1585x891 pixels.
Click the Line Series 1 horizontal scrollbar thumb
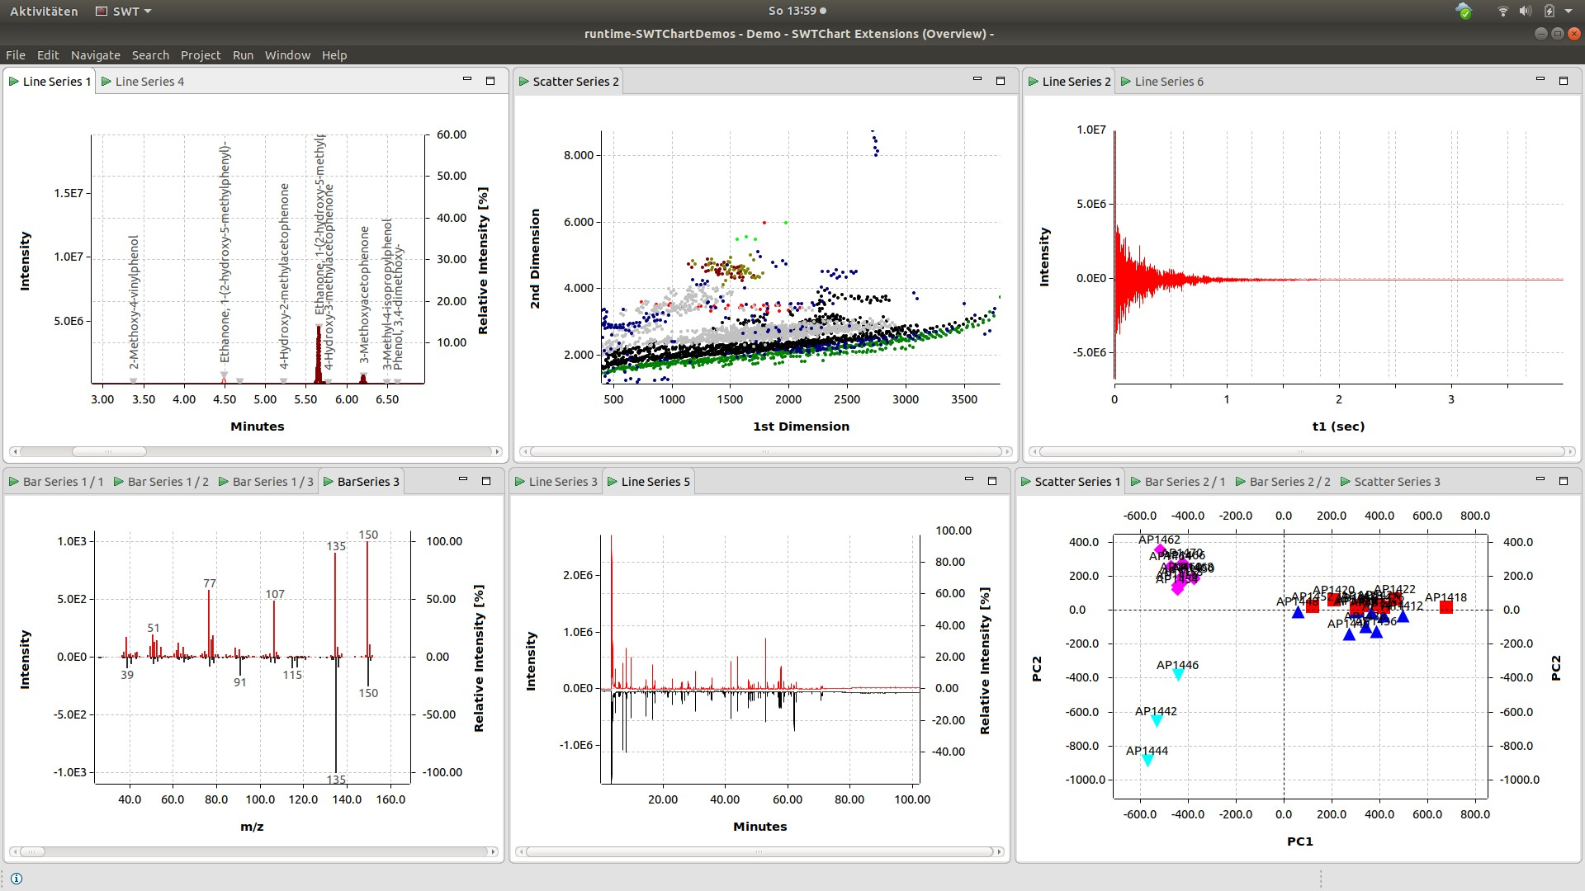pos(108,452)
